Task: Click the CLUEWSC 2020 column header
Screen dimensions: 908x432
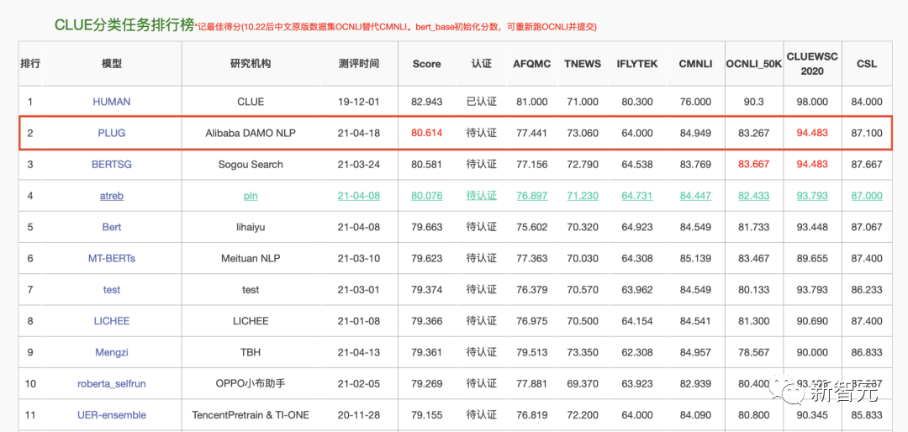Action: click(x=813, y=64)
